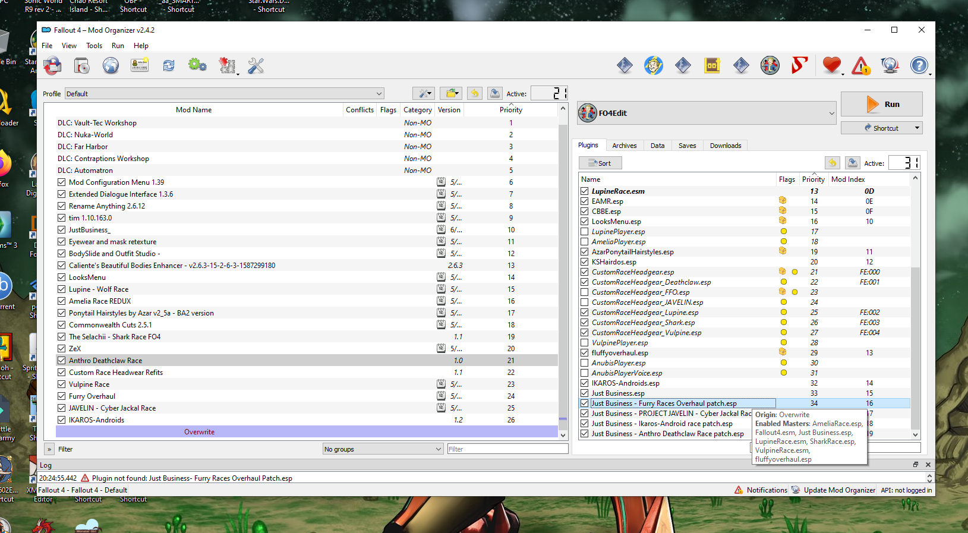Switch to the Downloads tab
Viewport: 968px width, 533px height.
point(726,146)
